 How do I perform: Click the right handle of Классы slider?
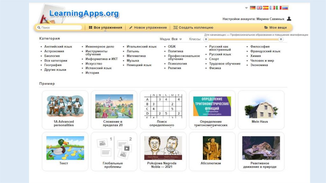[x=281, y=39]
